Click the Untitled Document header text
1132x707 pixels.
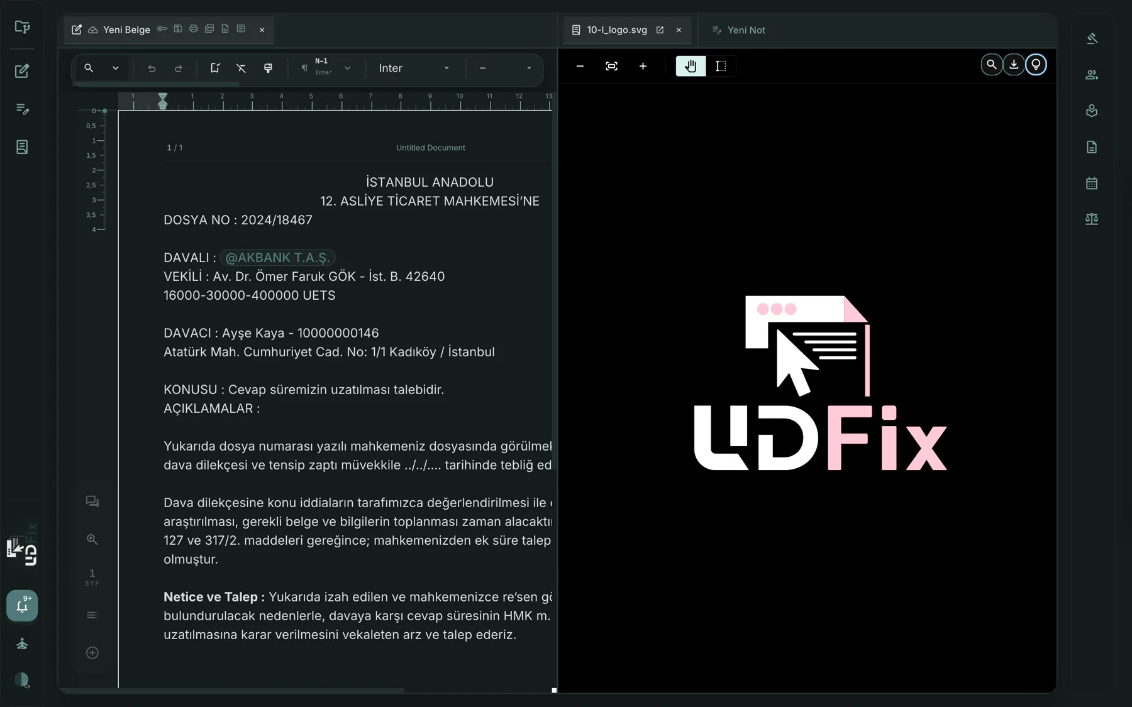coord(431,148)
